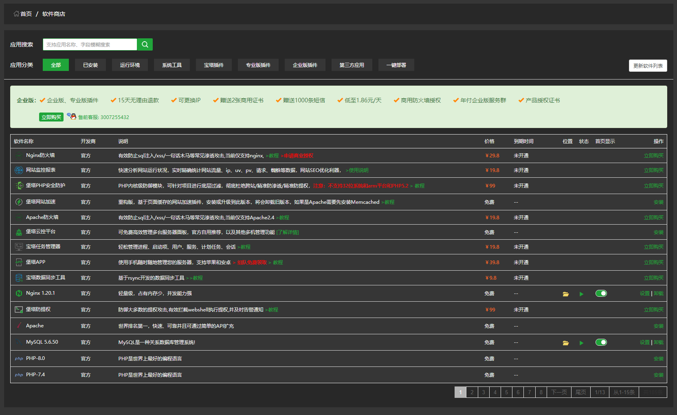Image resolution: width=677 pixels, height=415 pixels.
Task: Click the ￥29.8 price of Nginx防火墙
Action: [x=492, y=155]
